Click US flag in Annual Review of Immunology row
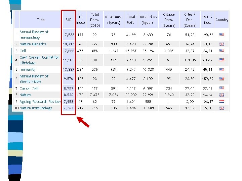Image resolution: width=242 pixels, height=181 pixels. [222, 34]
